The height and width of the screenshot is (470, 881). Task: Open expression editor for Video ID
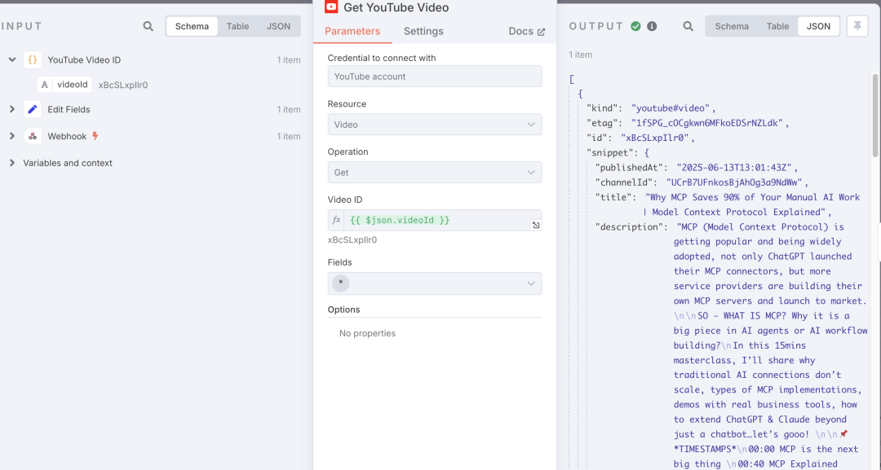[x=536, y=225]
